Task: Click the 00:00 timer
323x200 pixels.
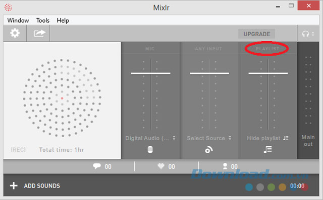Action: point(297,186)
